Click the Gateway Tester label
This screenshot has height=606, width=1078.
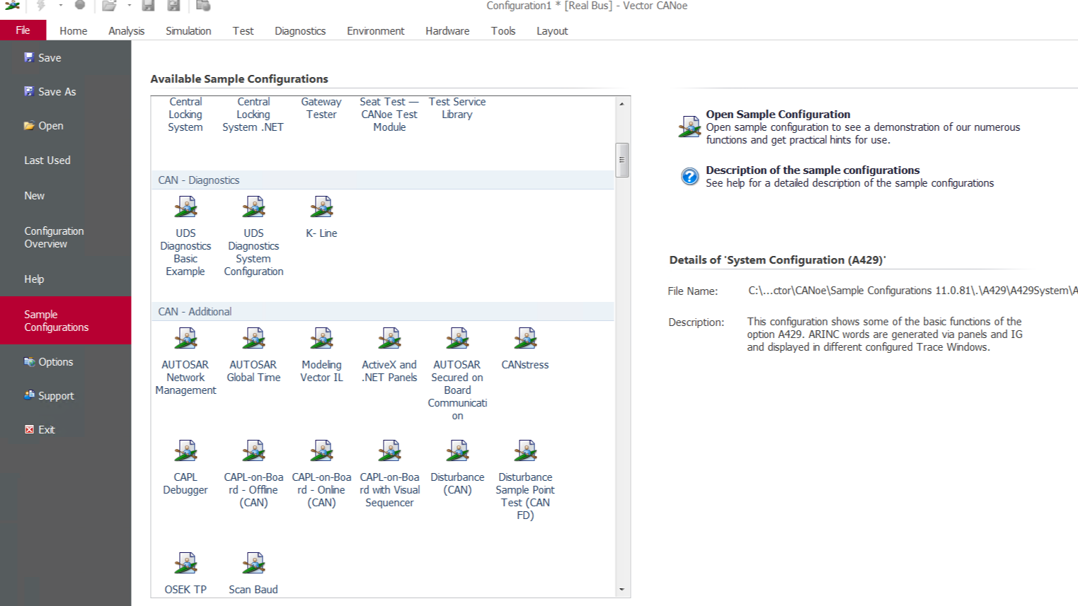321,108
